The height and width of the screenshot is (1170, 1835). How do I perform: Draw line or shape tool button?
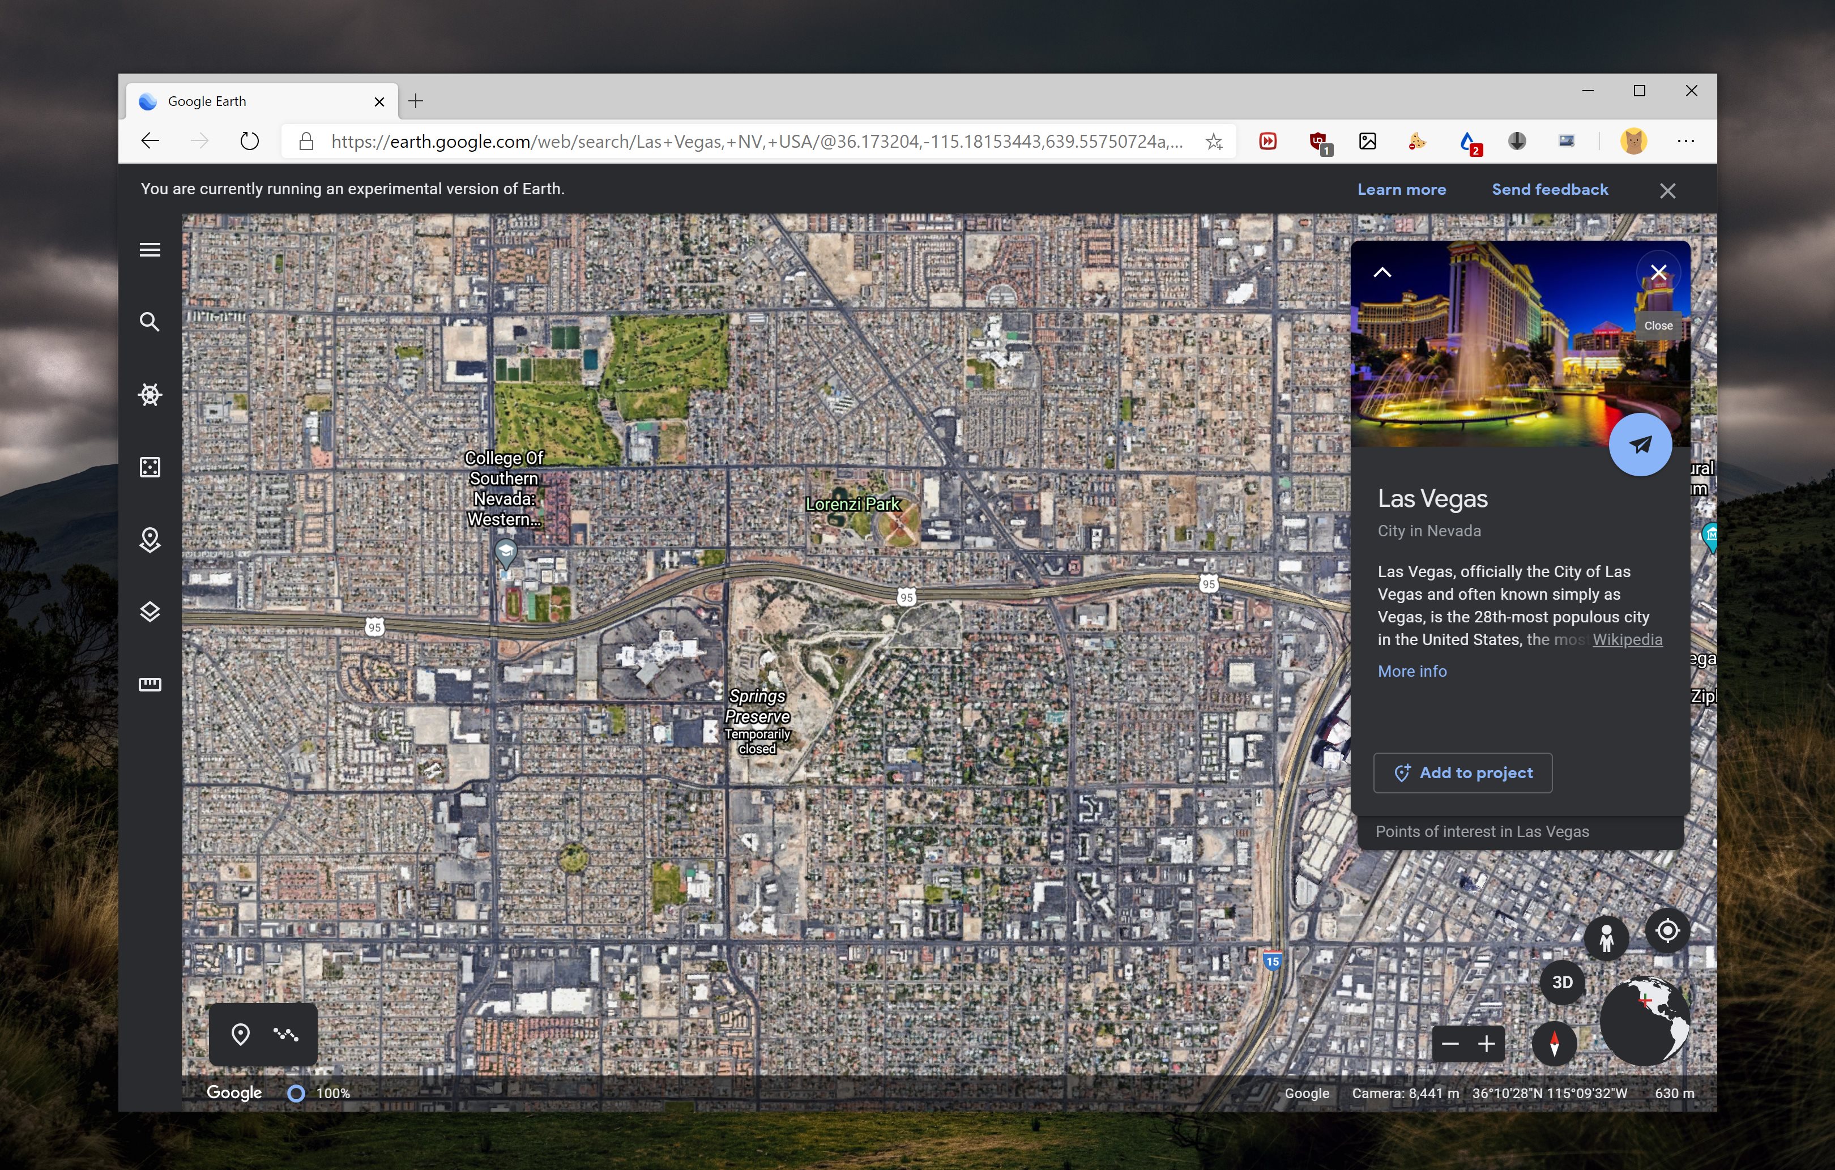click(286, 1034)
